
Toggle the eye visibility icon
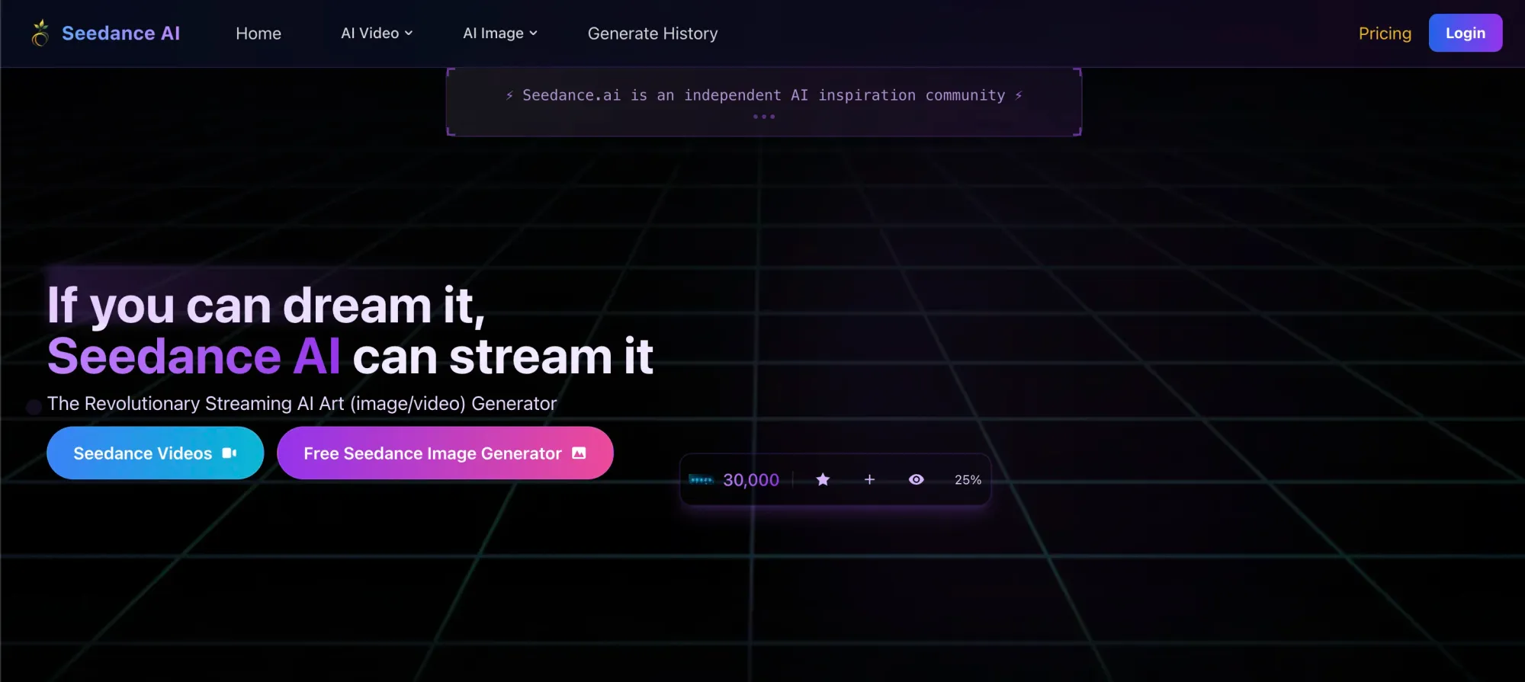(917, 479)
